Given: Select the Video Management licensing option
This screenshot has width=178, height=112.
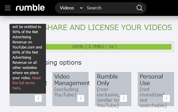Looking at the screenshot, I should [70, 89].
